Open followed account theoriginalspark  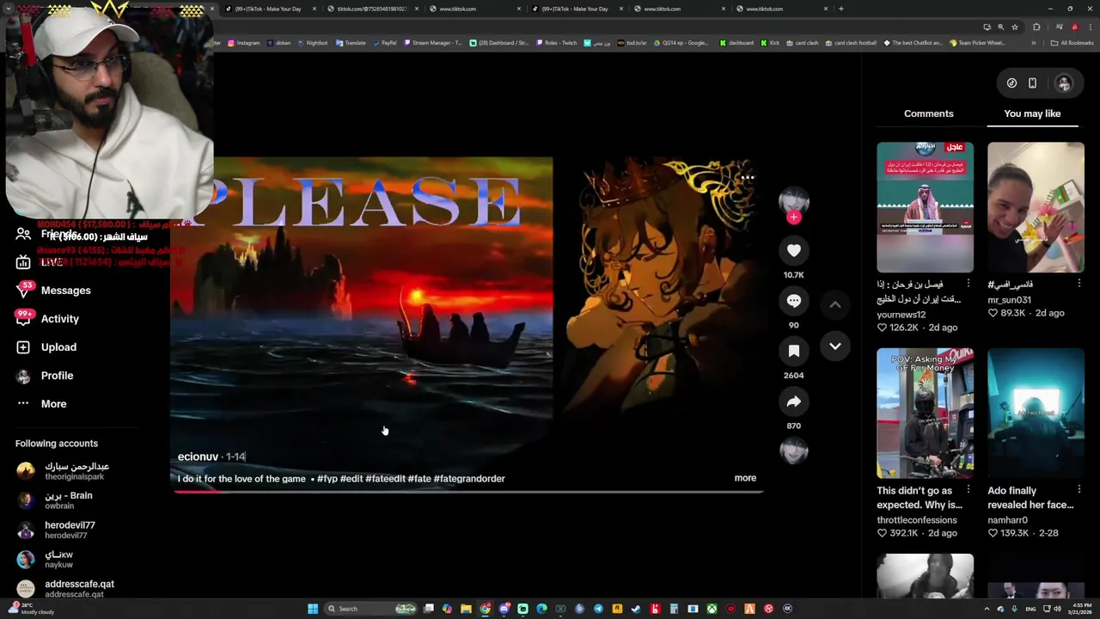76,471
